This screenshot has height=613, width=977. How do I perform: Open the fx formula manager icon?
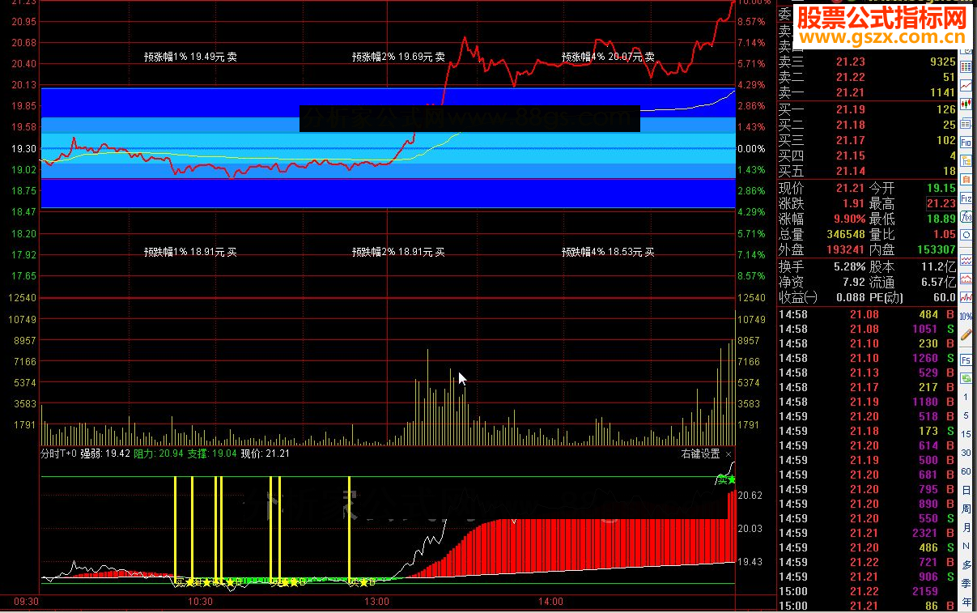[966, 217]
